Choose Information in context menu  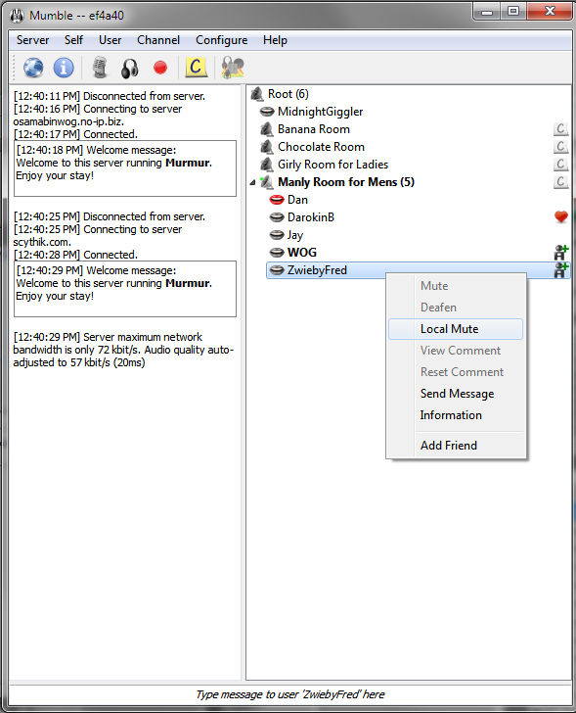(x=456, y=415)
